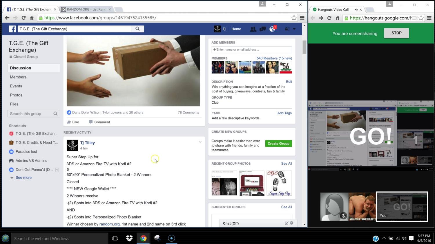
Task: See All recent group photos
Action: click(287, 164)
